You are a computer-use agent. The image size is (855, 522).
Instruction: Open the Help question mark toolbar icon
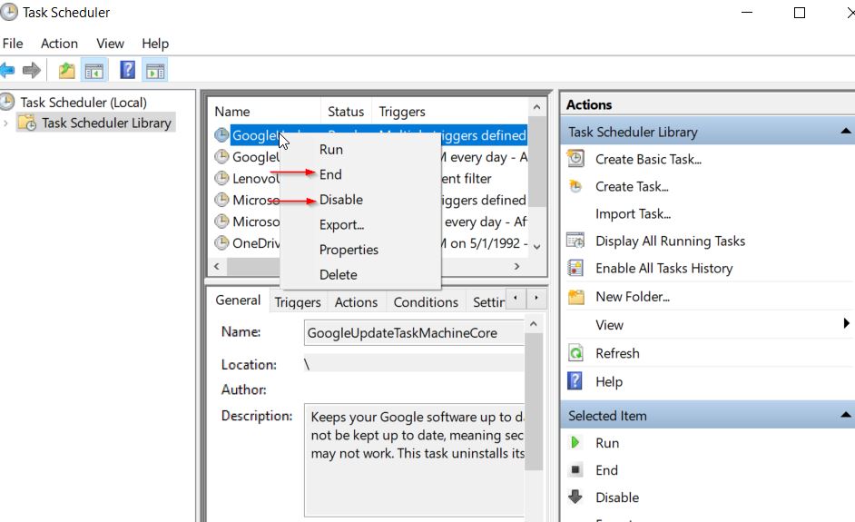pyautogui.click(x=127, y=71)
